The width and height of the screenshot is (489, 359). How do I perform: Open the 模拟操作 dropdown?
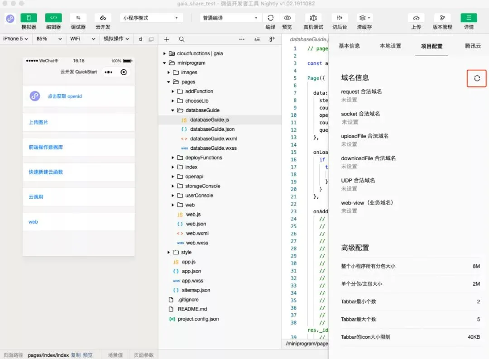tap(116, 38)
